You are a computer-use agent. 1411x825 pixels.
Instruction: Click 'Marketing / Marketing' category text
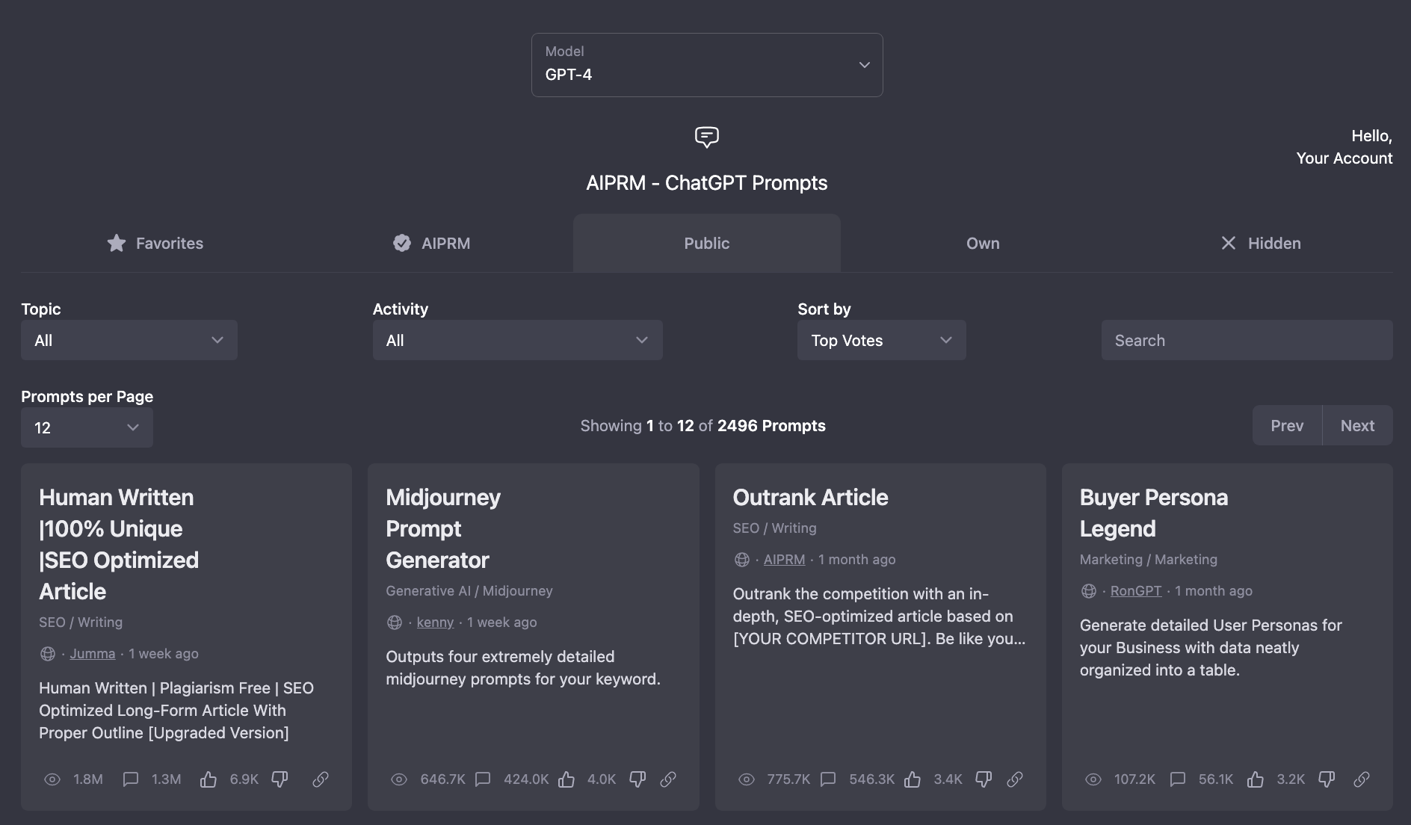pyautogui.click(x=1148, y=560)
